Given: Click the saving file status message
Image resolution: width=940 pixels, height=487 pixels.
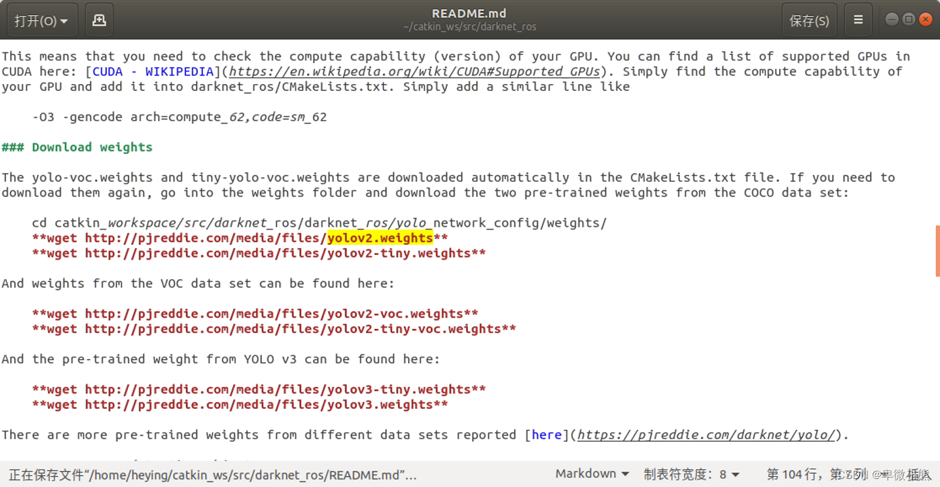Looking at the screenshot, I should [x=213, y=475].
